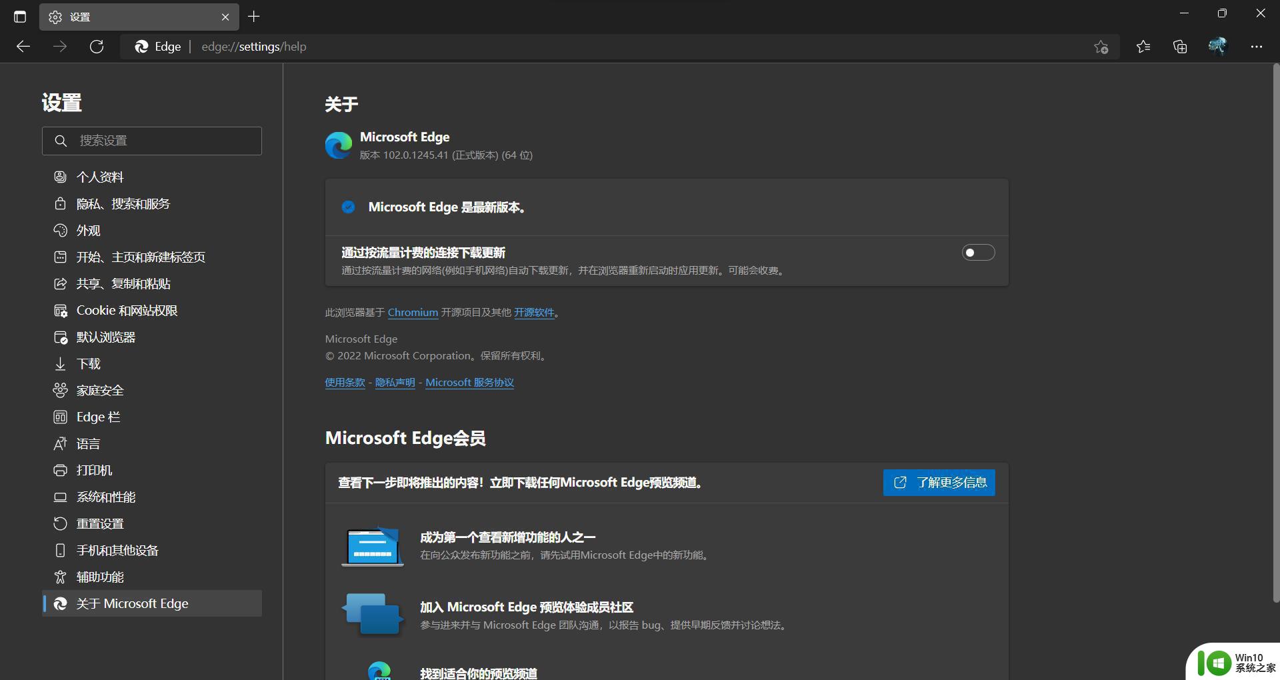Click the 语言 language icon
The height and width of the screenshot is (680, 1280).
[61, 443]
